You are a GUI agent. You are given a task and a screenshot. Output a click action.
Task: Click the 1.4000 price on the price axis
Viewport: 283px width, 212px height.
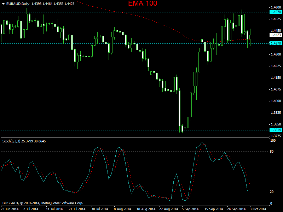coord(275,101)
